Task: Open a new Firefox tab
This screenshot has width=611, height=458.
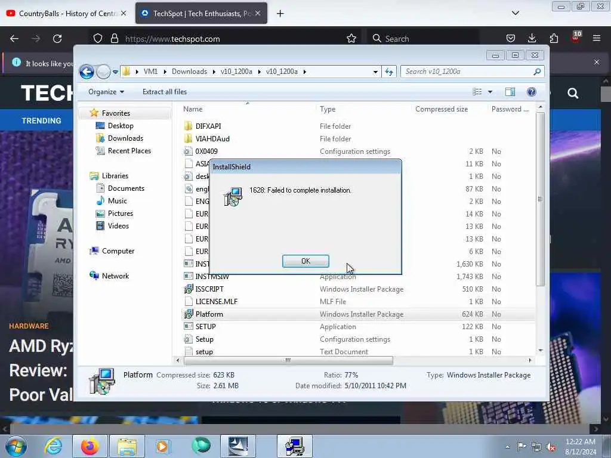Action: click(x=280, y=14)
